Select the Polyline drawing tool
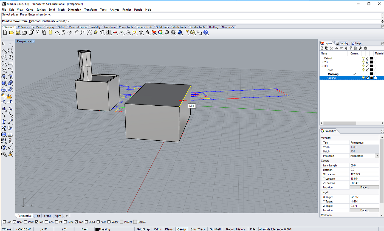 coord(4,51)
